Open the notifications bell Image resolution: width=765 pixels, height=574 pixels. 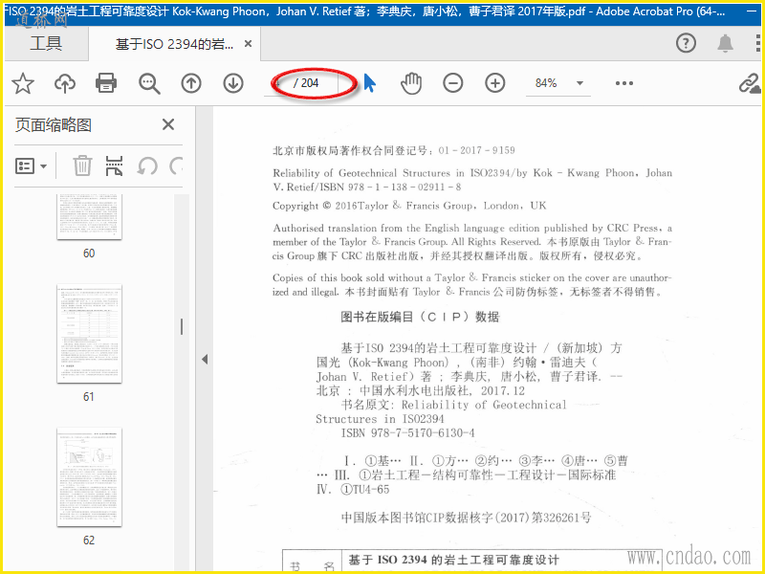click(725, 43)
